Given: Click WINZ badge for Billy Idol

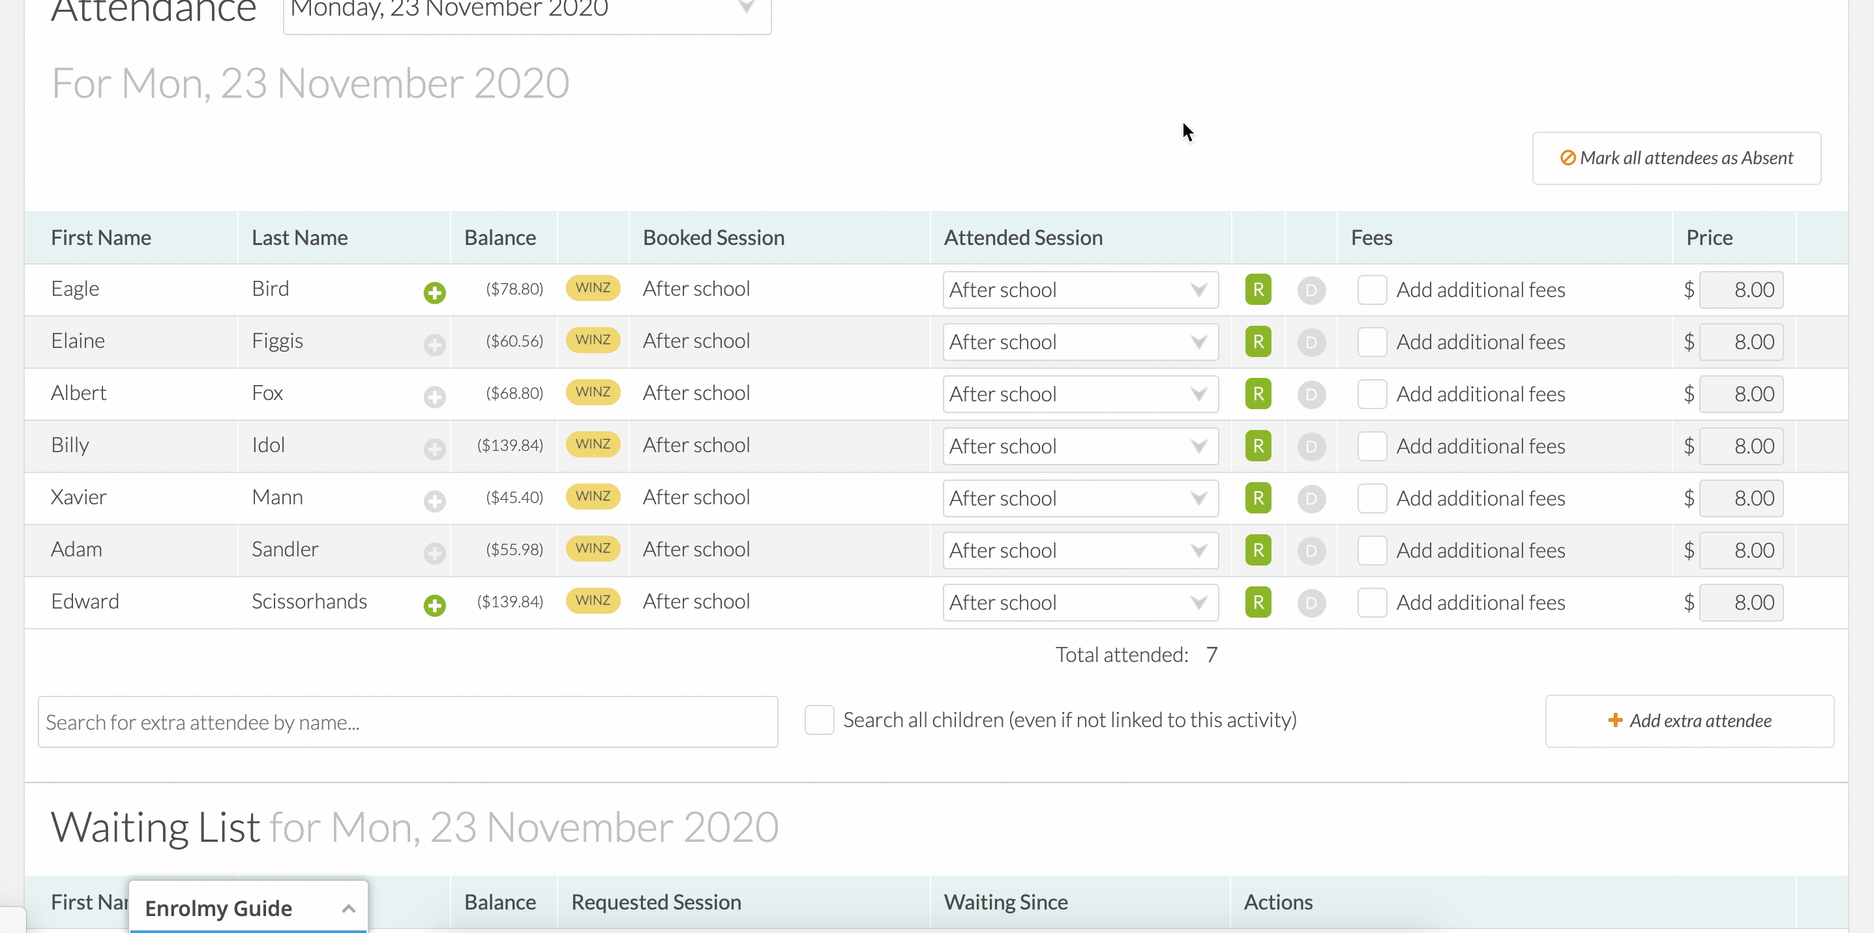Looking at the screenshot, I should [593, 444].
